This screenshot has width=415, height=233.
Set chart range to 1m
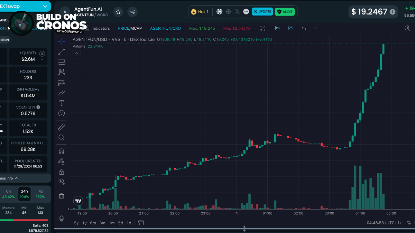tap(112, 223)
